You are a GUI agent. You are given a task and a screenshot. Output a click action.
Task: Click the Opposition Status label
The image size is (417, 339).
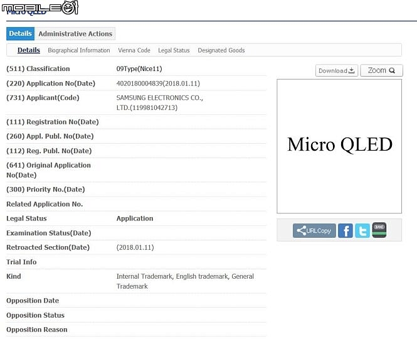point(35,315)
